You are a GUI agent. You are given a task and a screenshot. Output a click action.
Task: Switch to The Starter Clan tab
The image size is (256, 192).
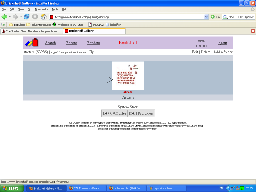pos(32,31)
